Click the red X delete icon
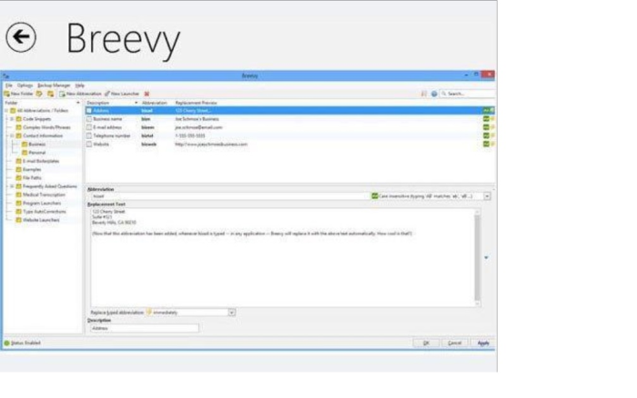The height and width of the screenshot is (398, 637). 147,94
